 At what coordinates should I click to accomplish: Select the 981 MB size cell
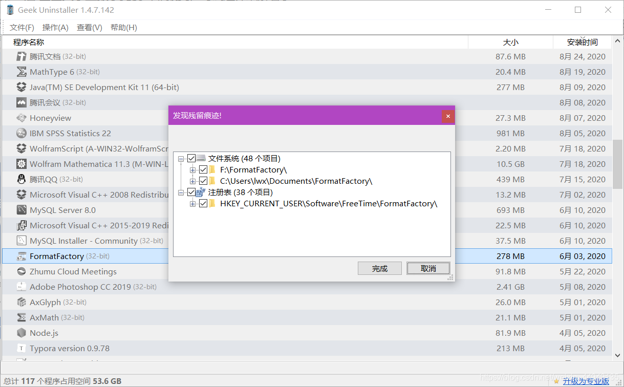tap(510, 133)
